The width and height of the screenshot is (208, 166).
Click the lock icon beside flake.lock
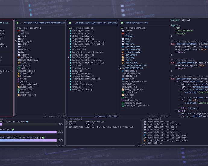point(19,73)
